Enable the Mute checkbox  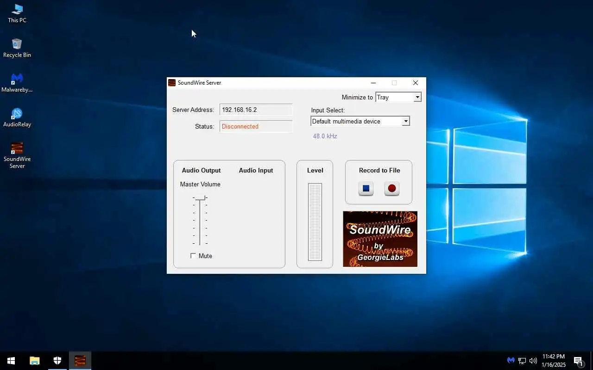click(193, 256)
